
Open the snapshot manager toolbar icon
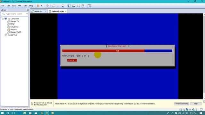click(x=63, y=6)
